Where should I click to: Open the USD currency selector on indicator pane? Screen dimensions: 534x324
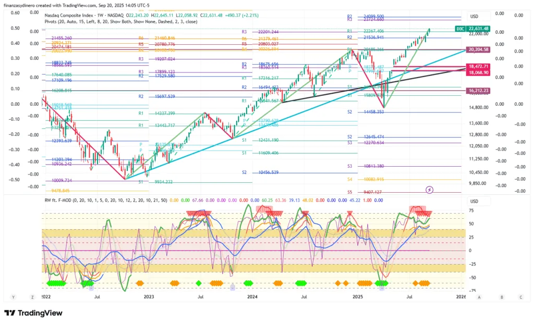click(x=478, y=201)
